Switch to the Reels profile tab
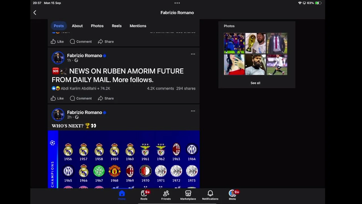The width and height of the screenshot is (362, 204). tap(117, 26)
